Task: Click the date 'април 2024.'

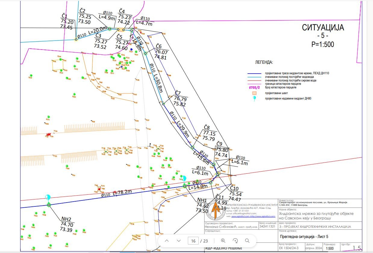Action: click(x=314, y=249)
